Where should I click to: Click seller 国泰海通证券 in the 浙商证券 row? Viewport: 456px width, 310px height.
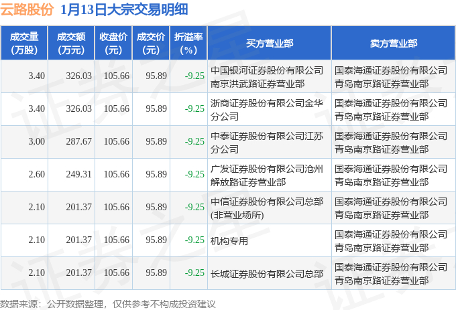pos(391,110)
